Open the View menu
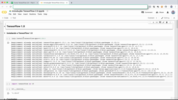Screen dimensions: 178x100 click(19, 14)
